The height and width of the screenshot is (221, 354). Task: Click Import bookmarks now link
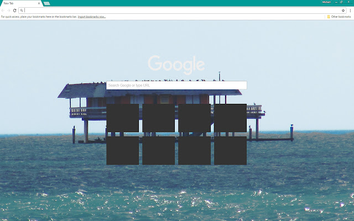(92, 17)
